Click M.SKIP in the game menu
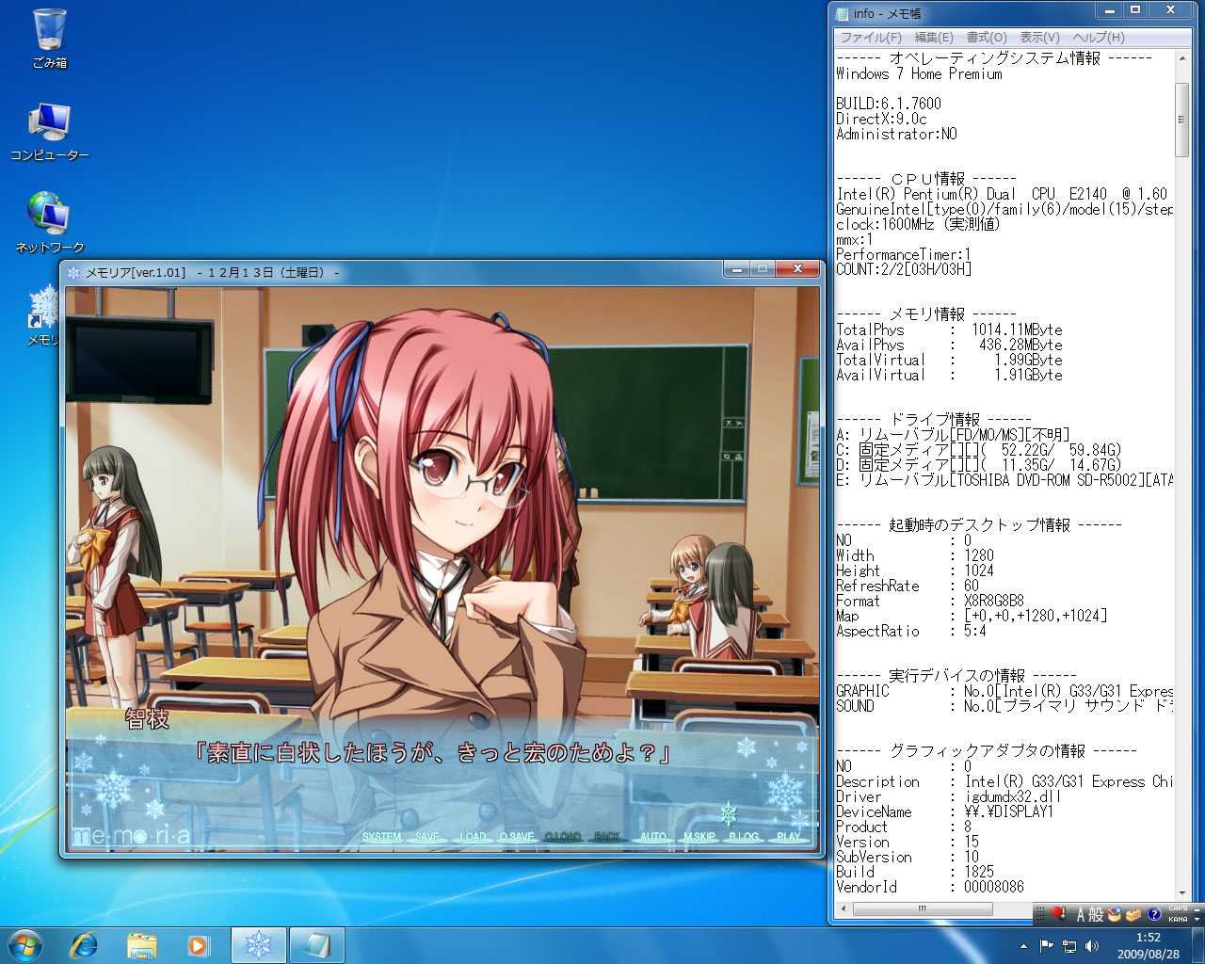1205x964 pixels. point(699,837)
